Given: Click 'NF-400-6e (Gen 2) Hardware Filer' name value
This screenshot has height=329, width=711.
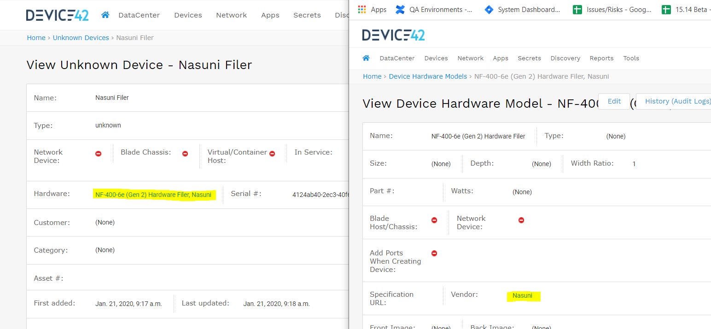Looking at the screenshot, I should click(x=478, y=136).
